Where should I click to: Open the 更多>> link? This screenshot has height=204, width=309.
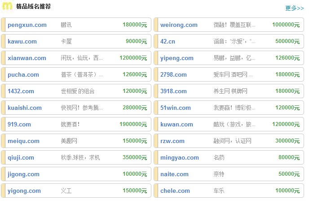pos(294,8)
